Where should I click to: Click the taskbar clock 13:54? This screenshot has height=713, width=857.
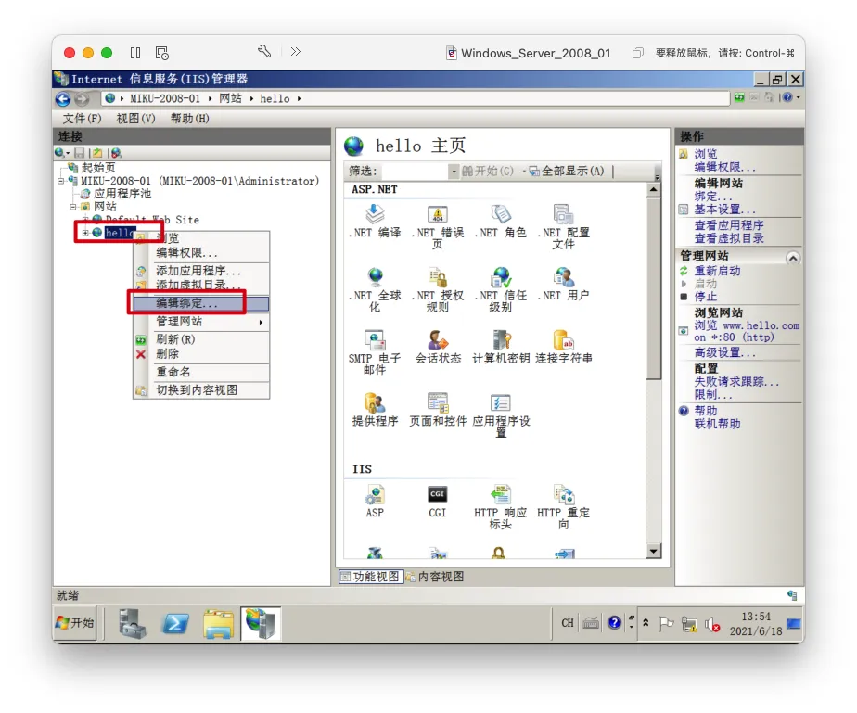756,617
